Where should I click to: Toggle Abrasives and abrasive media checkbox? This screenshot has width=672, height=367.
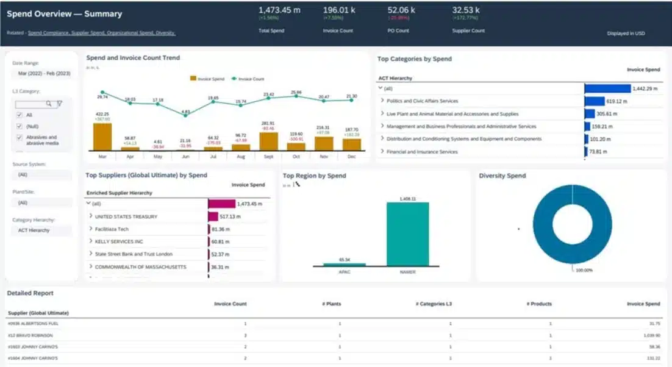click(20, 138)
